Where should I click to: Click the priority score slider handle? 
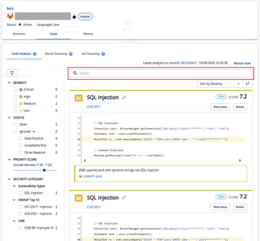(x=44, y=170)
